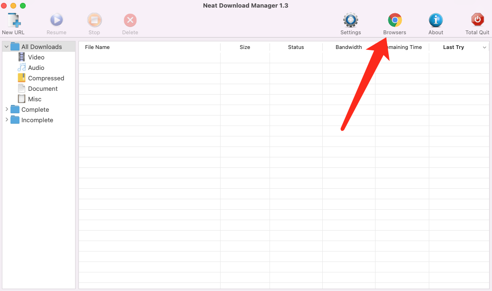Select the Document page icon
Viewport: 492px width, 291px height.
[22, 88]
